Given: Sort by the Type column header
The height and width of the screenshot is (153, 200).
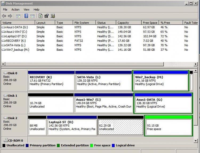Looking at the screenshot, I should point(64,23).
